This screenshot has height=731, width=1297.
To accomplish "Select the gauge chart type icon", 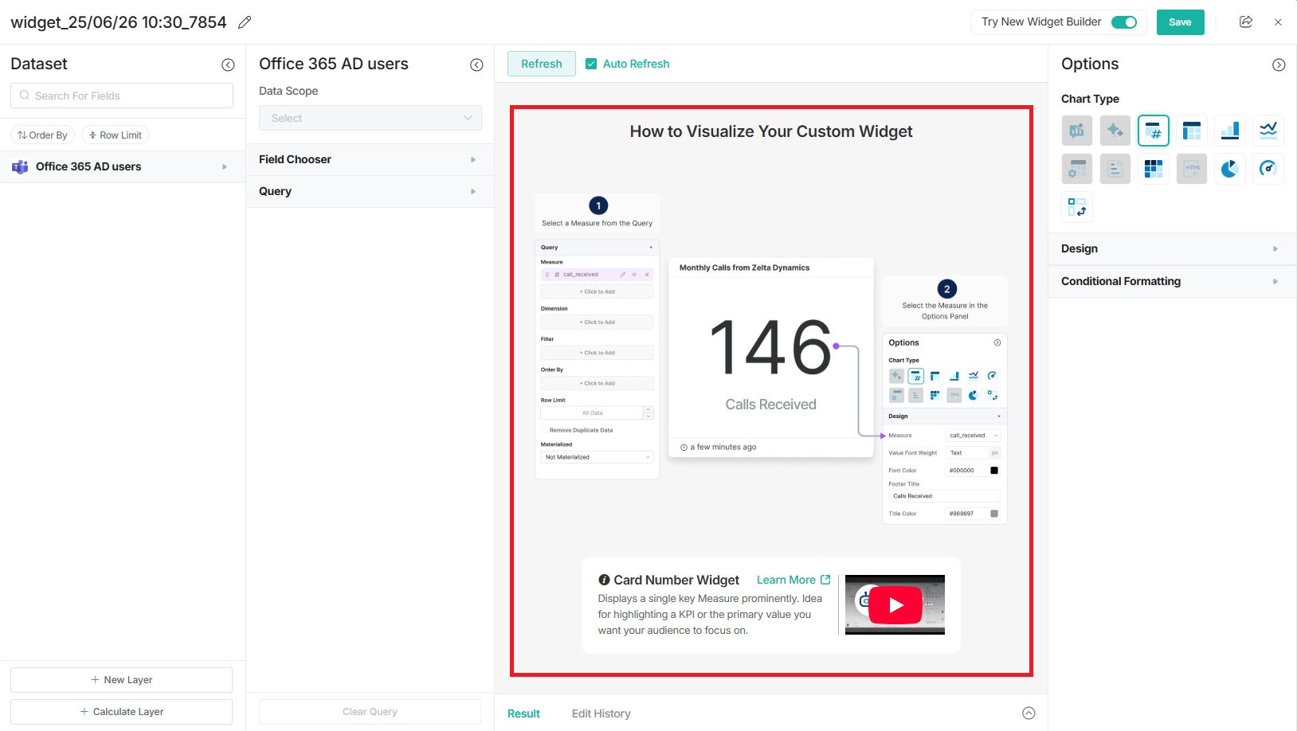I will (1268, 169).
